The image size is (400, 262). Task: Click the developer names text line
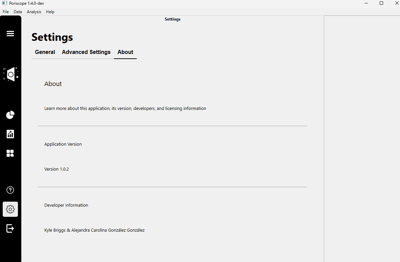94,230
